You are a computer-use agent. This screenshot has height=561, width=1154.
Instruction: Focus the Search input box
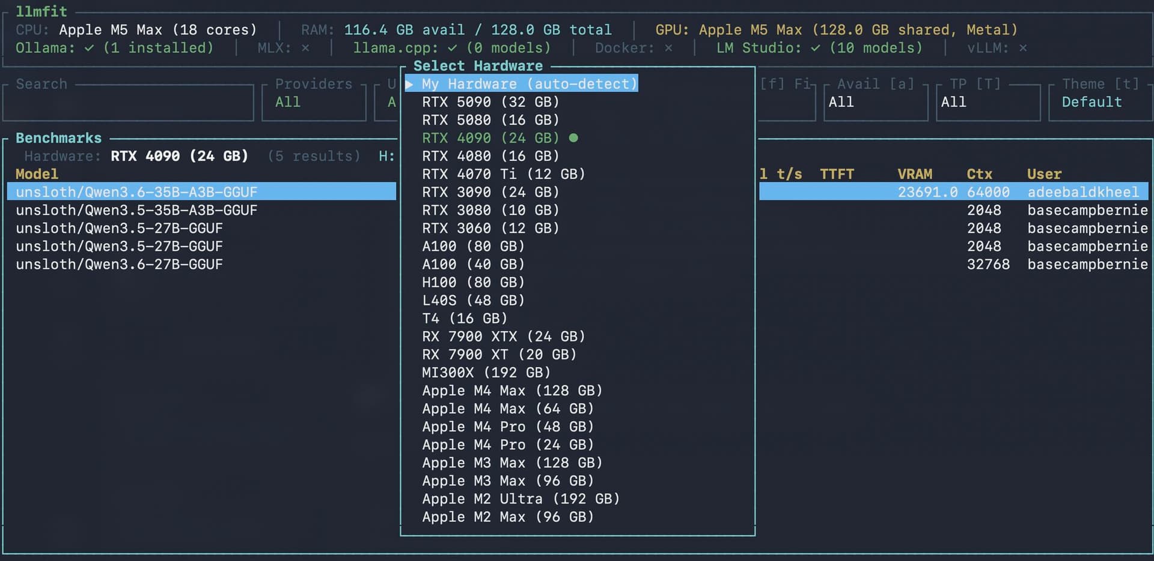[128, 102]
